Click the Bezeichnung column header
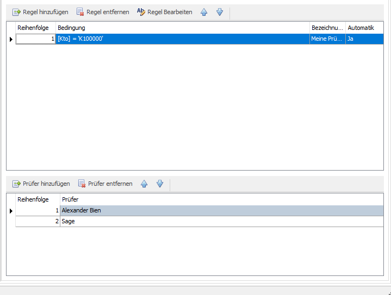The width and height of the screenshot is (391, 295). 327,28
